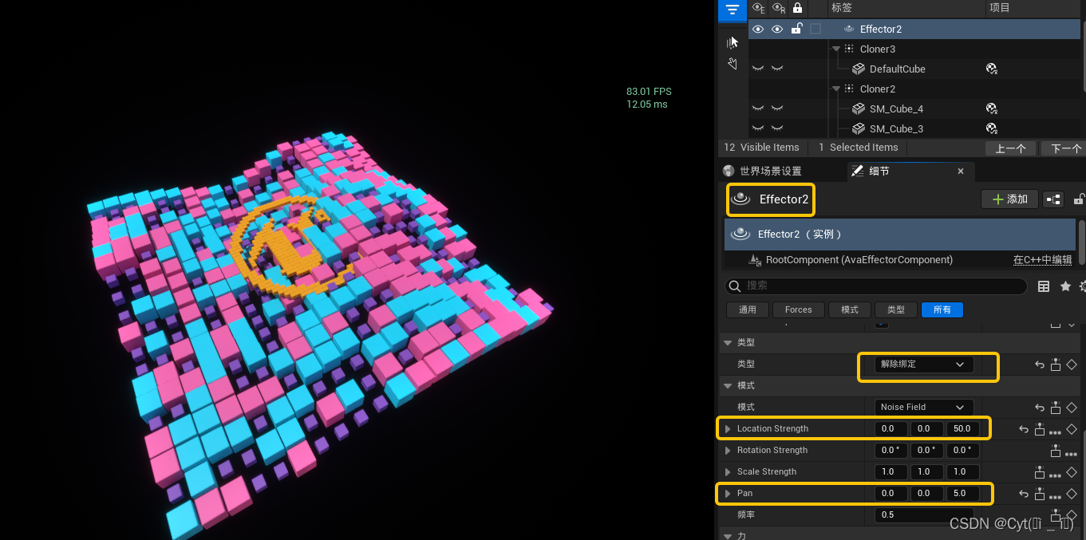Select the pointer selection tool in sidebar
The width and height of the screenshot is (1086, 540).
[733, 42]
